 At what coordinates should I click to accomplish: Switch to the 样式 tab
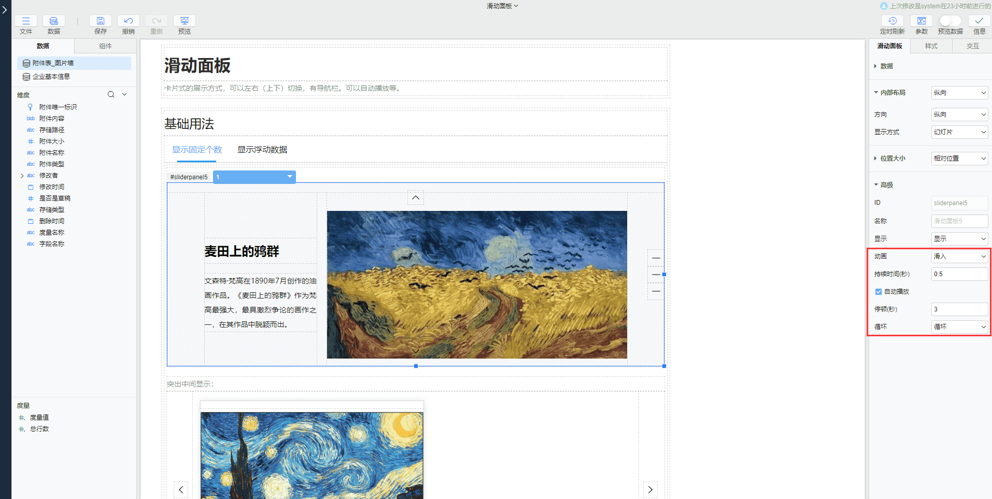tap(931, 46)
